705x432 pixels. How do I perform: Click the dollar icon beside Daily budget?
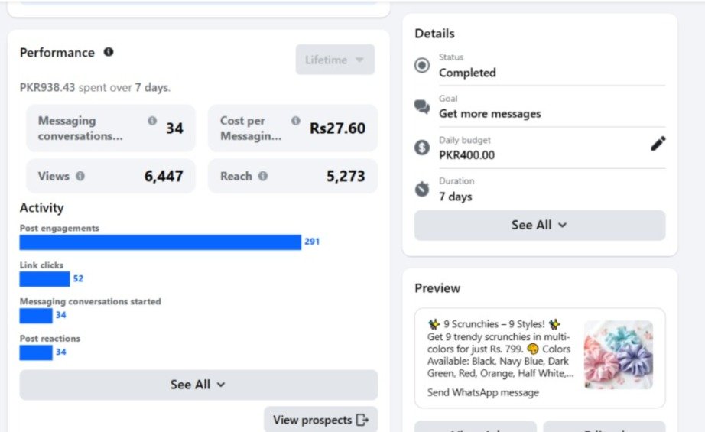[x=422, y=148]
